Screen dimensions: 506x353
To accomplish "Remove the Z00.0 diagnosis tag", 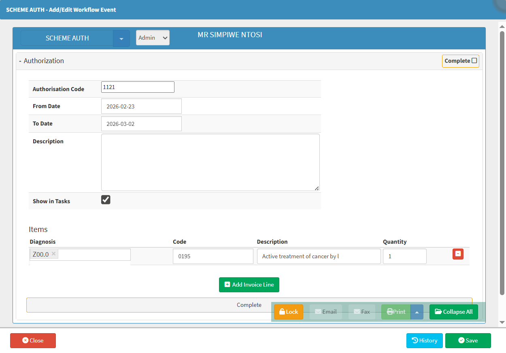I will click(x=53, y=254).
